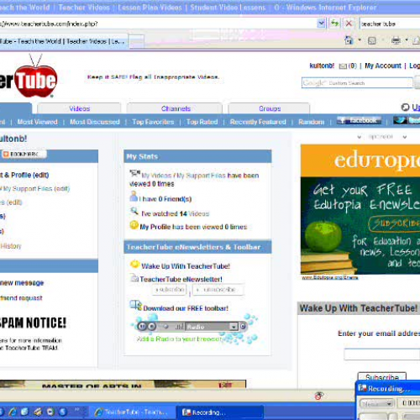Click the smiley icon by My Profile
420x420 pixels.
tap(134, 225)
